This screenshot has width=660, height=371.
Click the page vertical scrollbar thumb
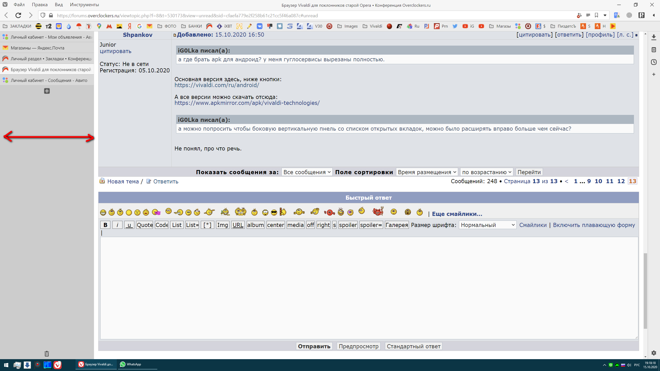[645, 291]
